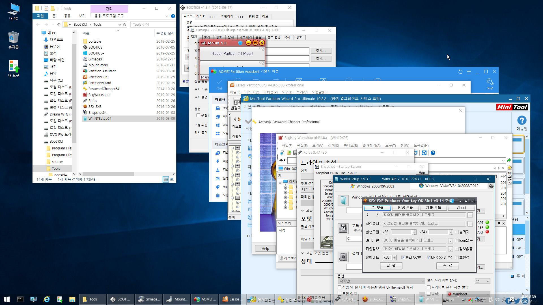Click the 종 료 exit button
The height and width of the screenshot is (305, 543).
447,265
